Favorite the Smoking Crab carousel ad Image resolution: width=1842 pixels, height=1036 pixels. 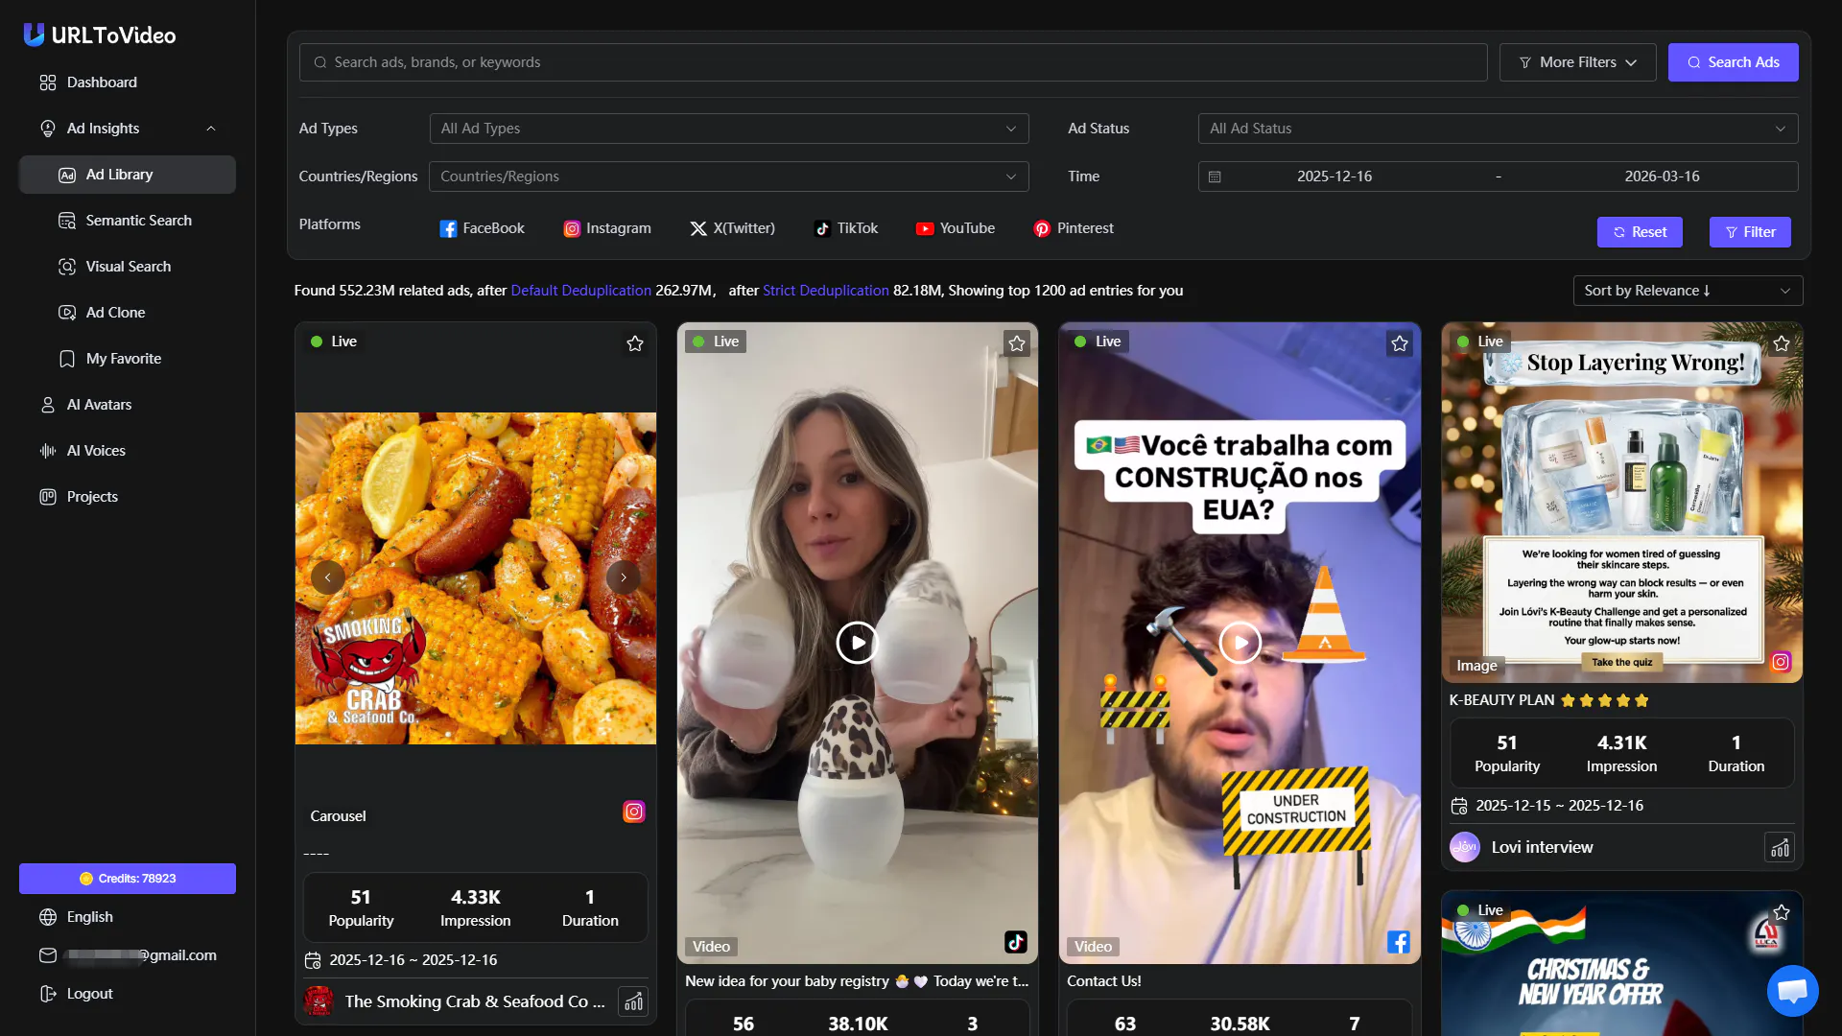click(635, 343)
